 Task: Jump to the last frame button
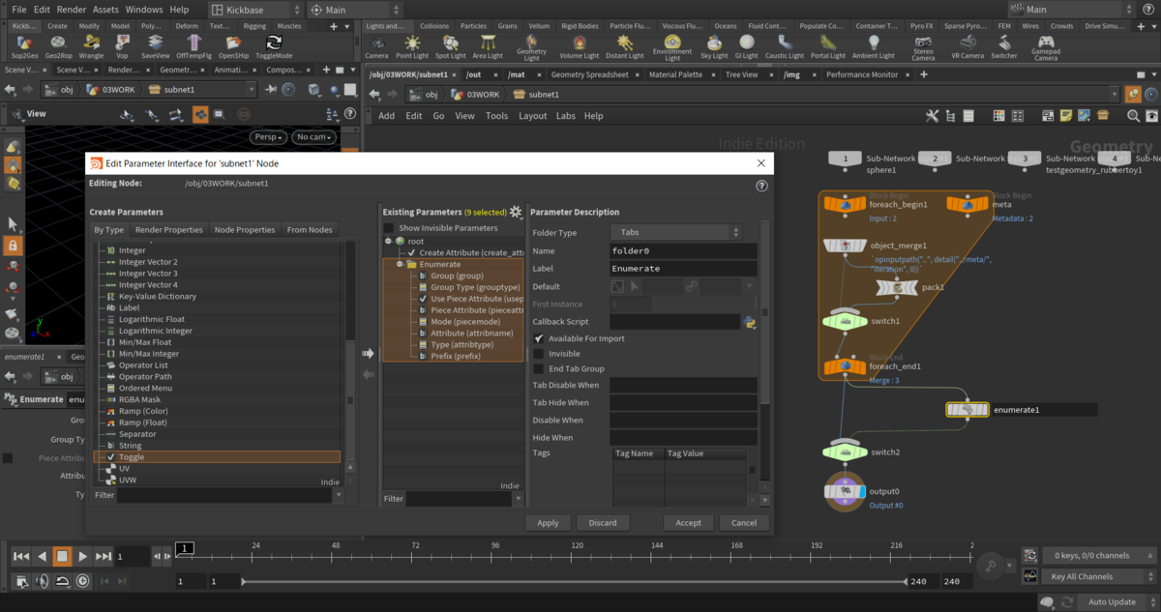104,557
